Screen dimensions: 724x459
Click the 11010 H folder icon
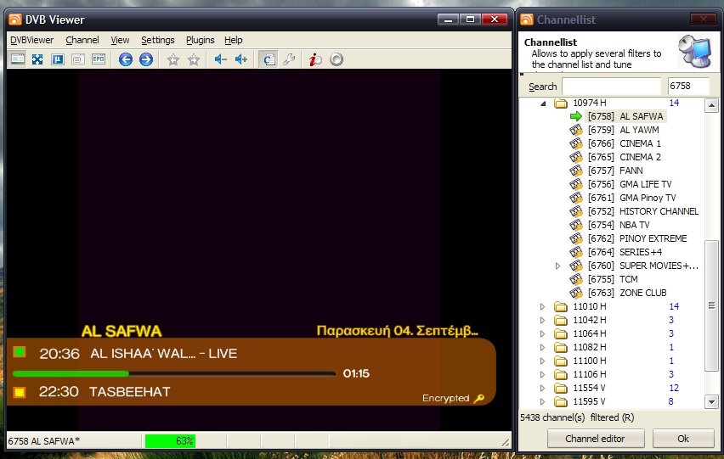pyautogui.click(x=561, y=306)
